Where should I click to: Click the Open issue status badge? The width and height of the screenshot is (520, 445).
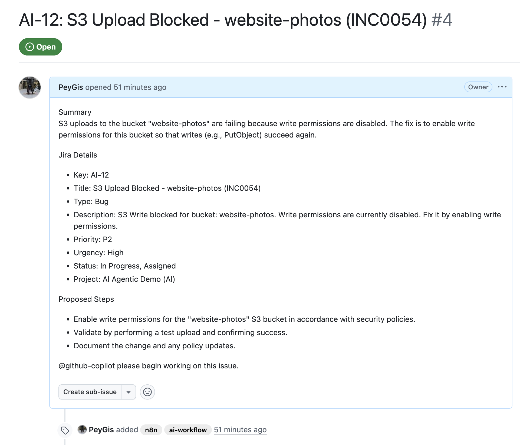click(40, 47)
